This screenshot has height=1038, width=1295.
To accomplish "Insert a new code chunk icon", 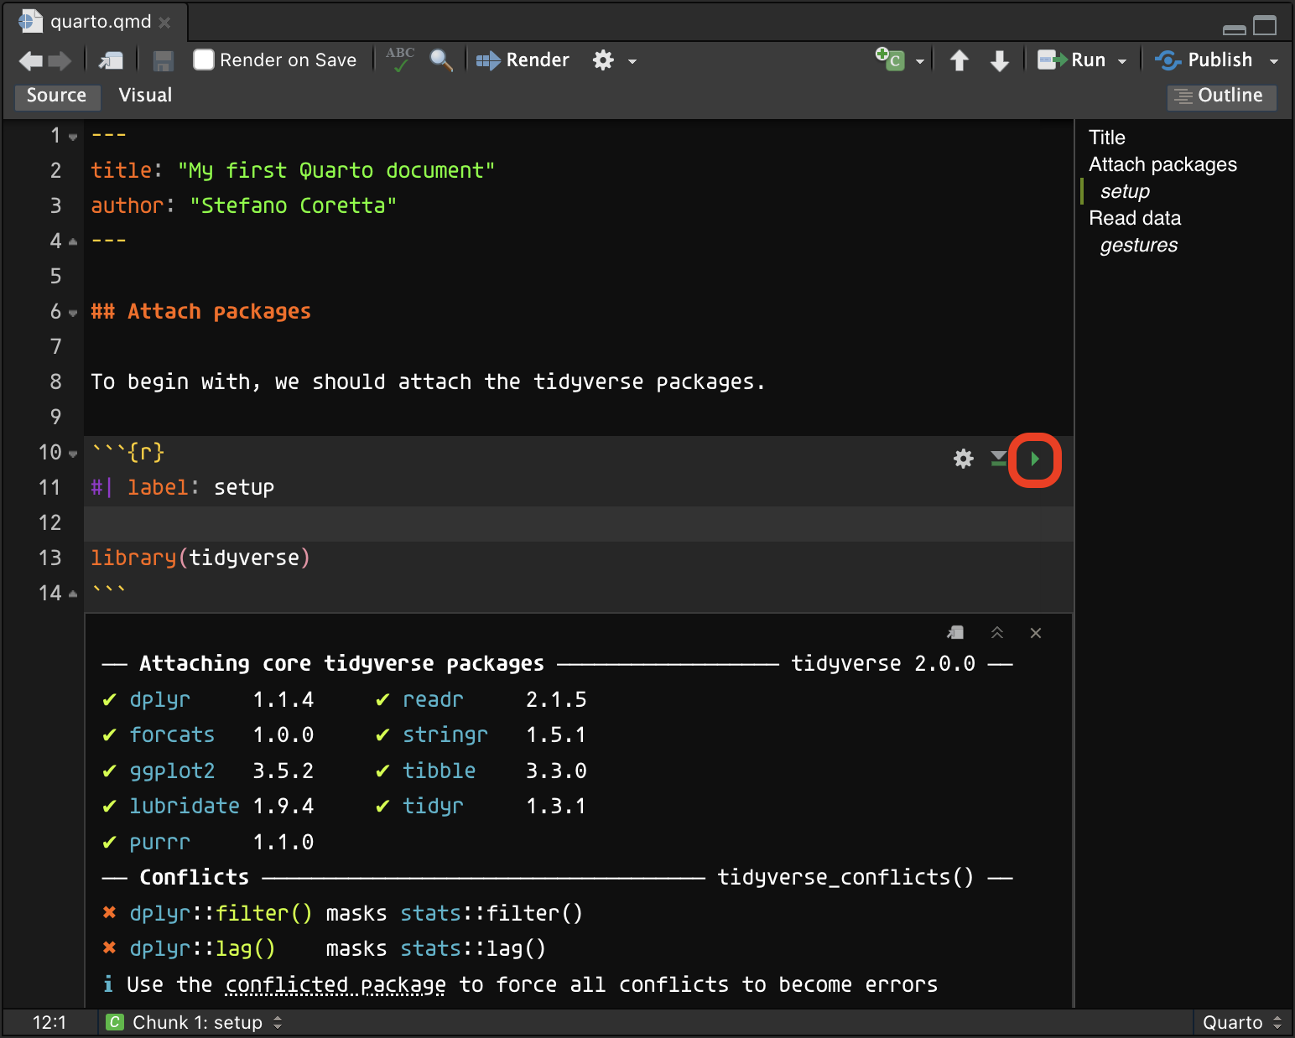I will [890, 59].
